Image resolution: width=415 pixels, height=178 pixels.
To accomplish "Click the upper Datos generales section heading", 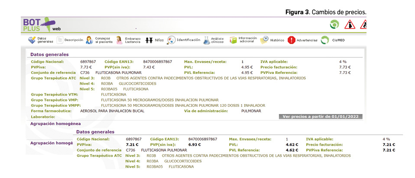I will 49,54.
